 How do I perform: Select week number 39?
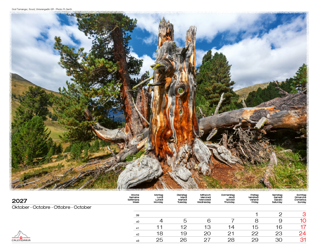[138, 215]
